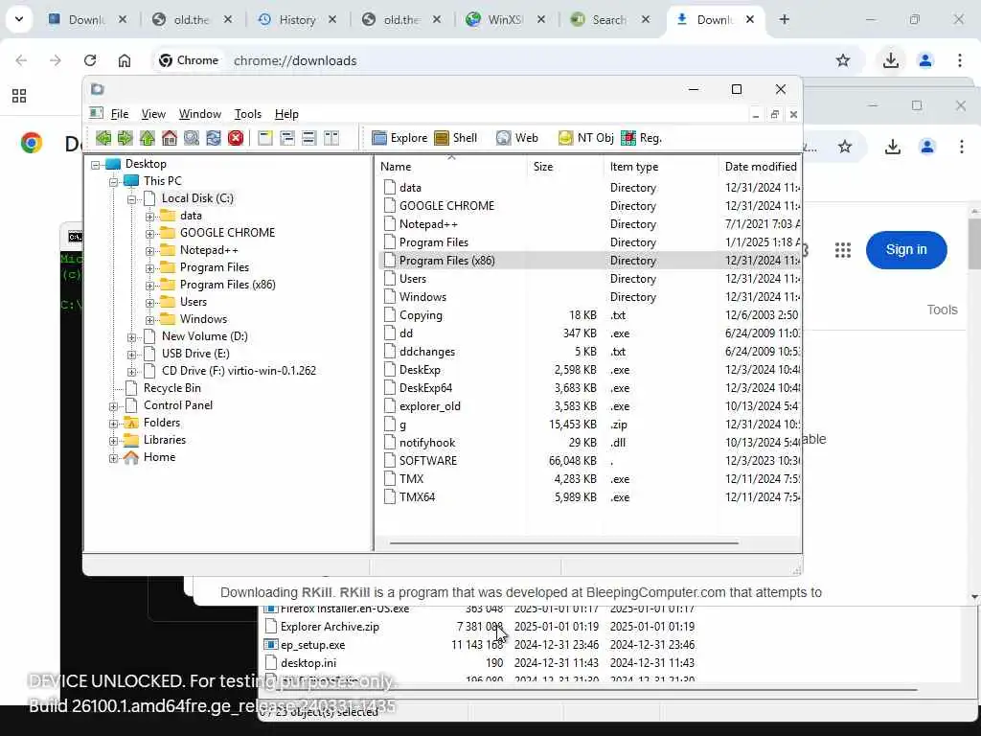
Task: Click the Home house icon in explorer toolbar
Action: coord(169,138)
